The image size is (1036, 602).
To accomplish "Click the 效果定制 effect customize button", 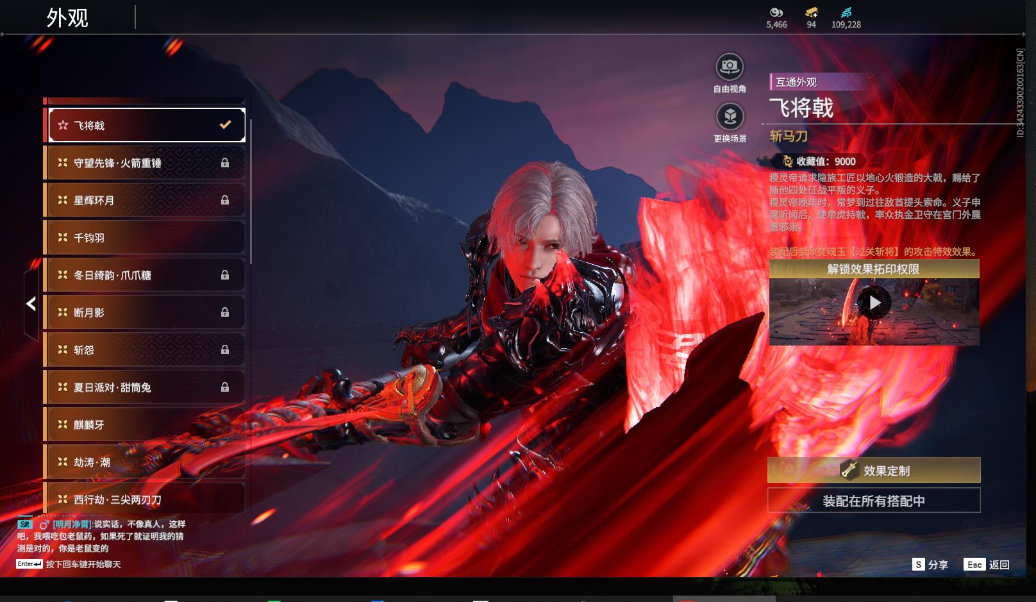I will [x=874, y=471].
